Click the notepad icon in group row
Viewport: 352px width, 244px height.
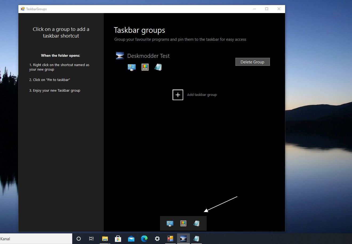[x=158, y=67]
